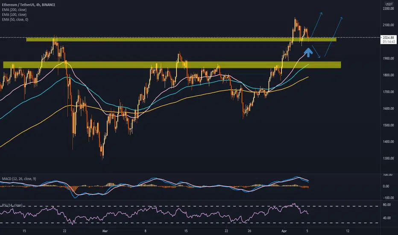This screenshot has width=398, height=235.
Task: Click the MACD 100.00 scale label
Action: coord(388,175)
